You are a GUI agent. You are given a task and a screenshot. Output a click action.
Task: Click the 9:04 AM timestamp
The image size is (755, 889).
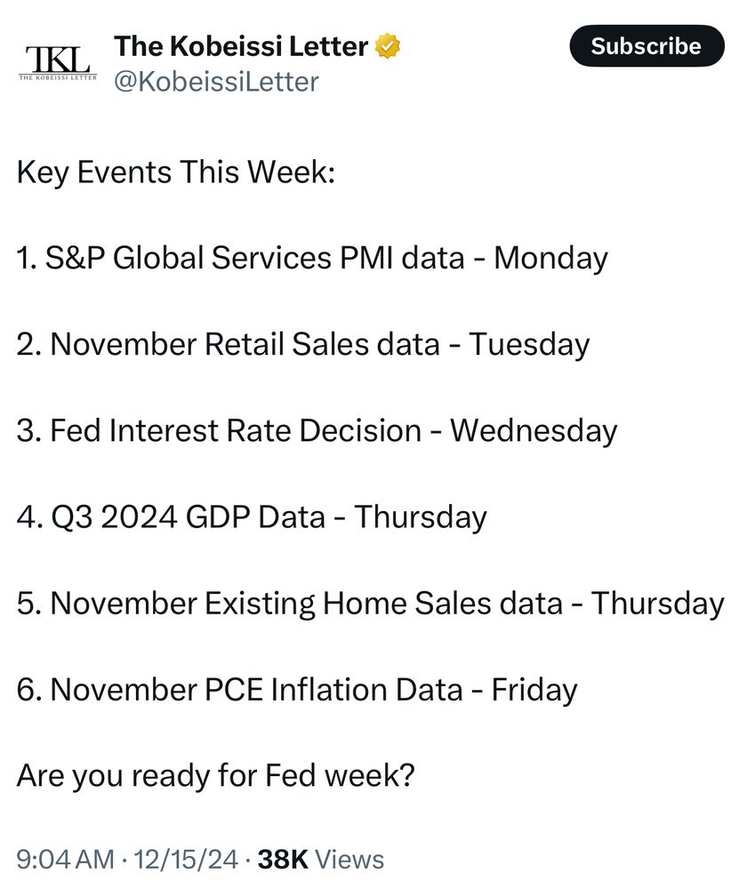[x=65, y=859]
